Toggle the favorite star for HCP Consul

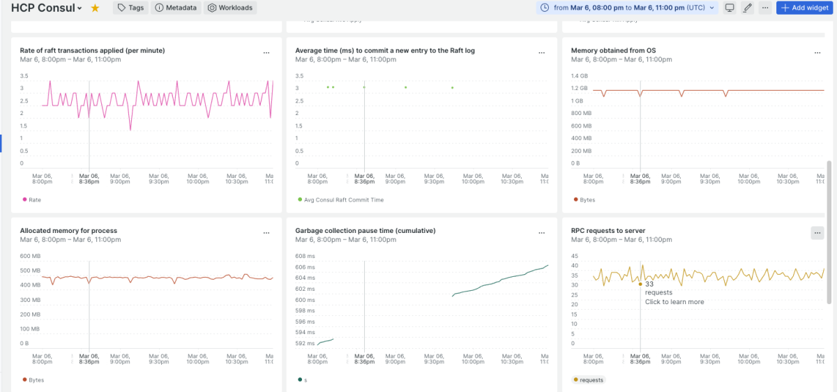[96, 8]
